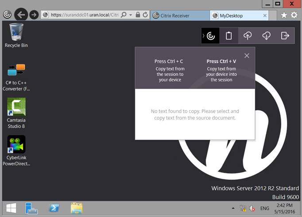This screenshot has width=302, height=217.
Task: Close the MyDesktop tab
Action: [x=265, y=16]
